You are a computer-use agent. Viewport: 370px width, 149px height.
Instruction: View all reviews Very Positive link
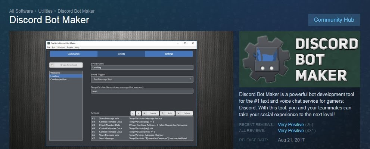click(x=291, y=131)
